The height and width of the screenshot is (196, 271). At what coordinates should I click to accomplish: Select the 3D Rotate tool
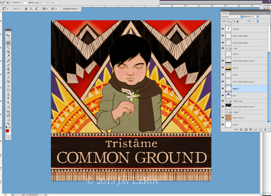point(8,111)
